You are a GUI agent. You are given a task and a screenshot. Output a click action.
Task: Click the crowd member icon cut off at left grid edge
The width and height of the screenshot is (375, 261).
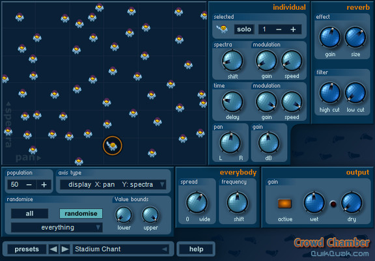5,78
